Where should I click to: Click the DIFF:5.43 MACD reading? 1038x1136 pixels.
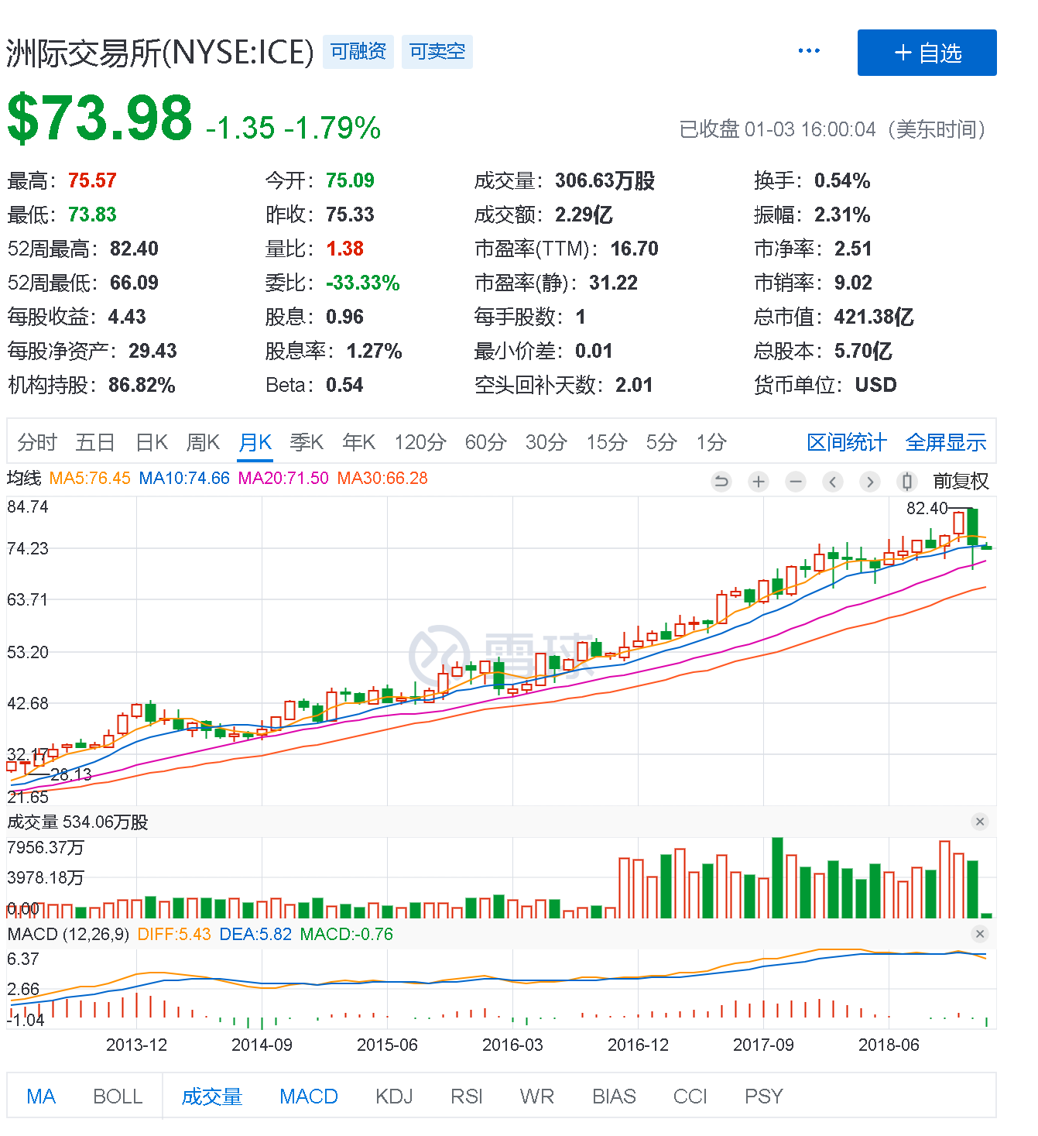click(x=174, y=934)
